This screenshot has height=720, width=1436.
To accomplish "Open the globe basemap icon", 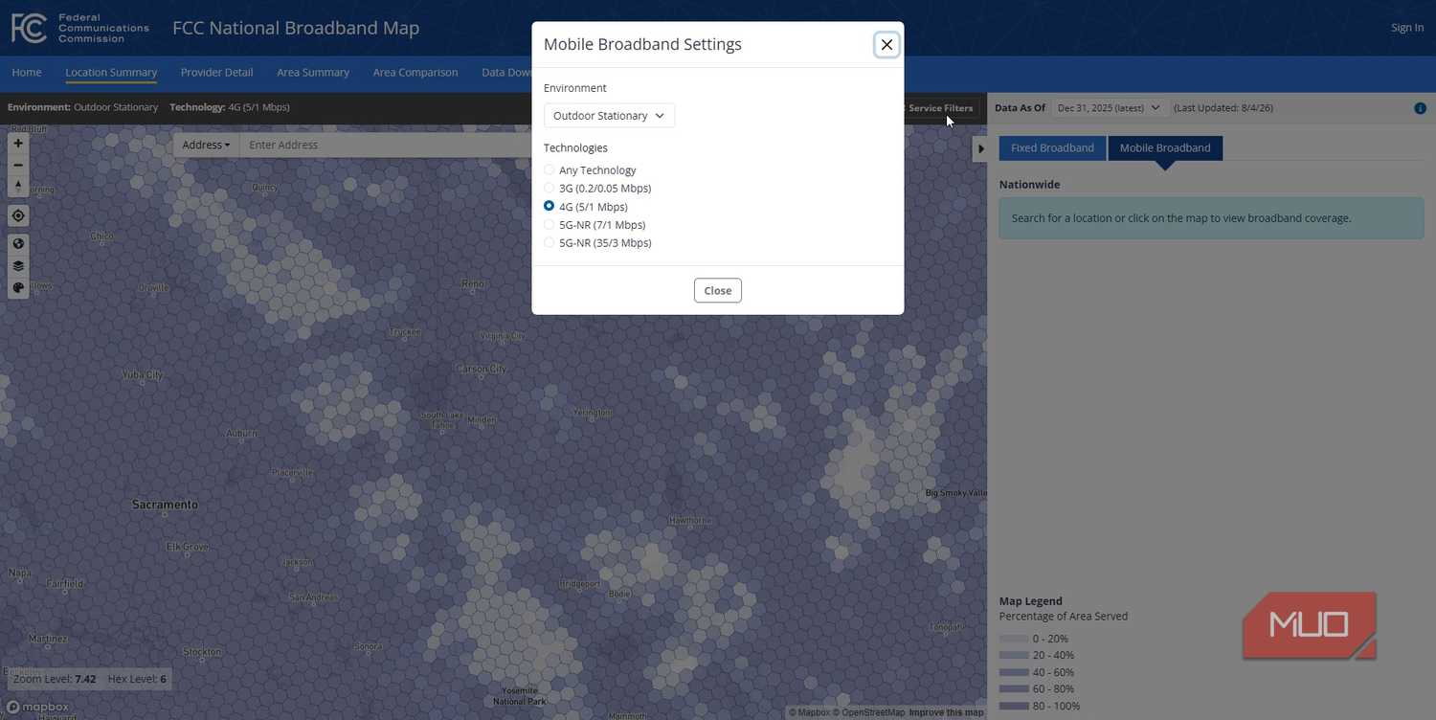I will coord(18,244).
